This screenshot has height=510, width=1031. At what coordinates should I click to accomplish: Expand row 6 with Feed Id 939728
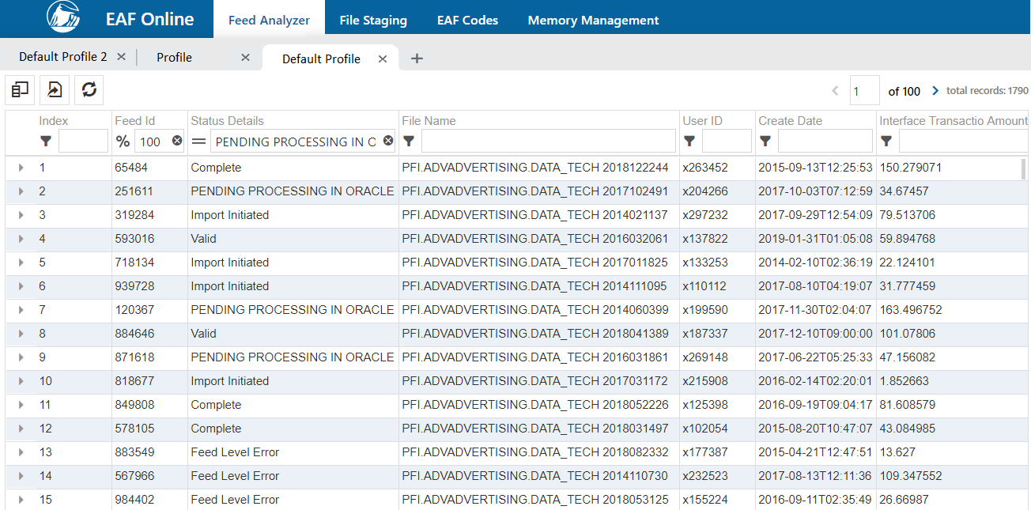pos(21,286)
